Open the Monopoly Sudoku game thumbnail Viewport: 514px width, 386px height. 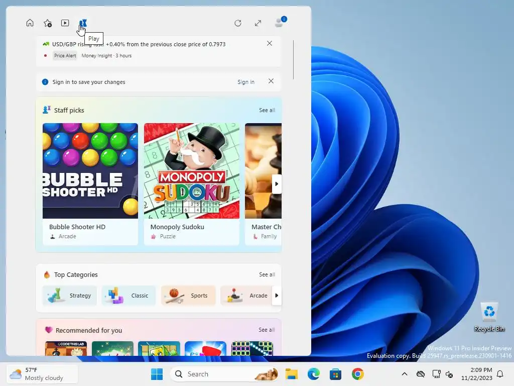pyautogui.click(x=191, y=171)
